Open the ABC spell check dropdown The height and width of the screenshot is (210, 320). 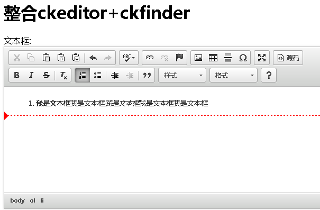pyautogui.click(x=129, y=58)
